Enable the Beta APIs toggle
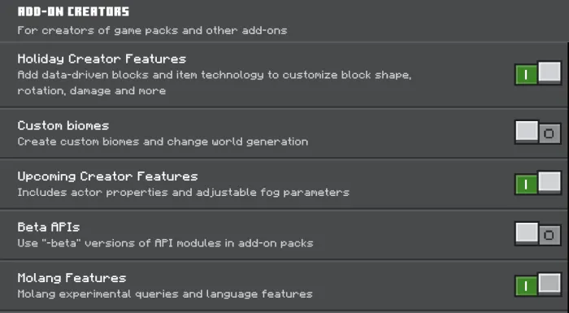This screenshot has height=313, width=569. [x=538, y=235]
